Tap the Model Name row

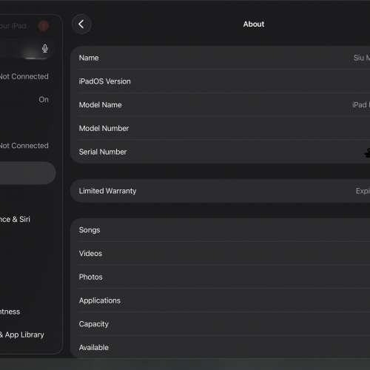pos(220,105)
